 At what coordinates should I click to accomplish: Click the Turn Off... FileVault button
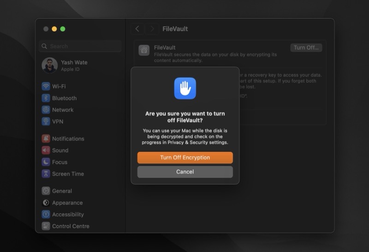[306, 48]
